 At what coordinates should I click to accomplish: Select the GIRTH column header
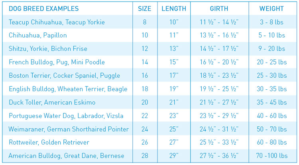[x=219, y=8]
